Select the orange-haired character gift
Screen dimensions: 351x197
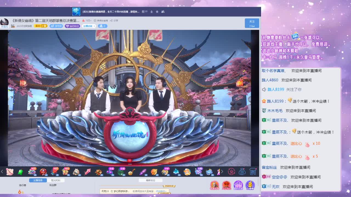coord(187,172)
